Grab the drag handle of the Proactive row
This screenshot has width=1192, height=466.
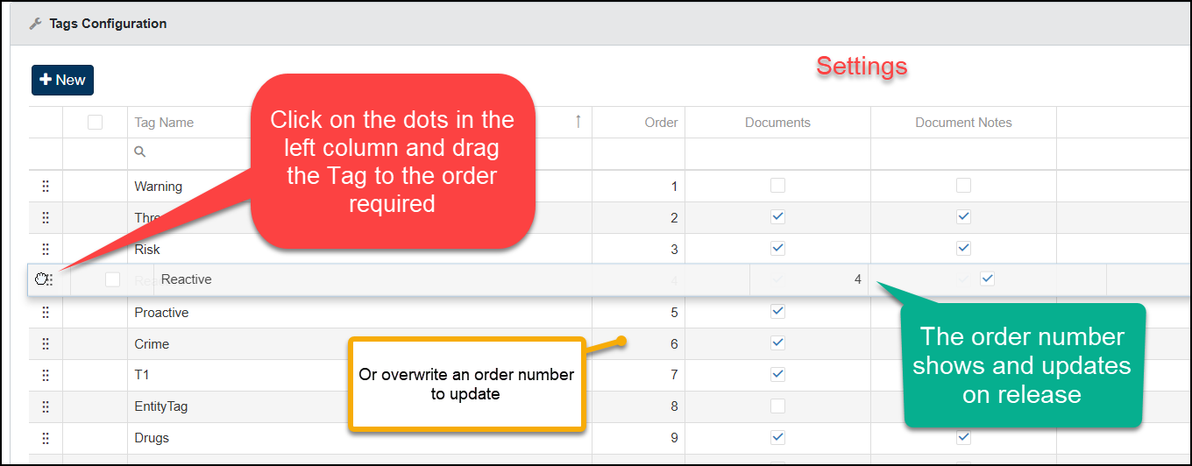click(46, 312)
